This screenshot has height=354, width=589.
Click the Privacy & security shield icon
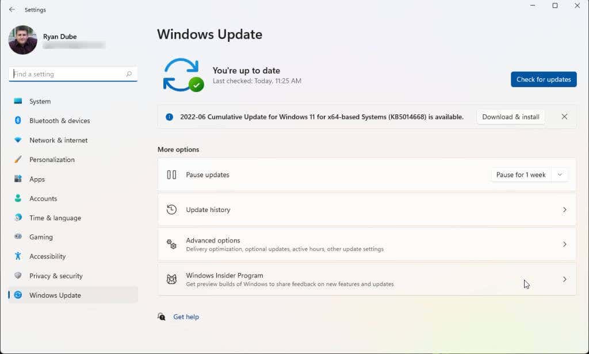coord(18,276)
